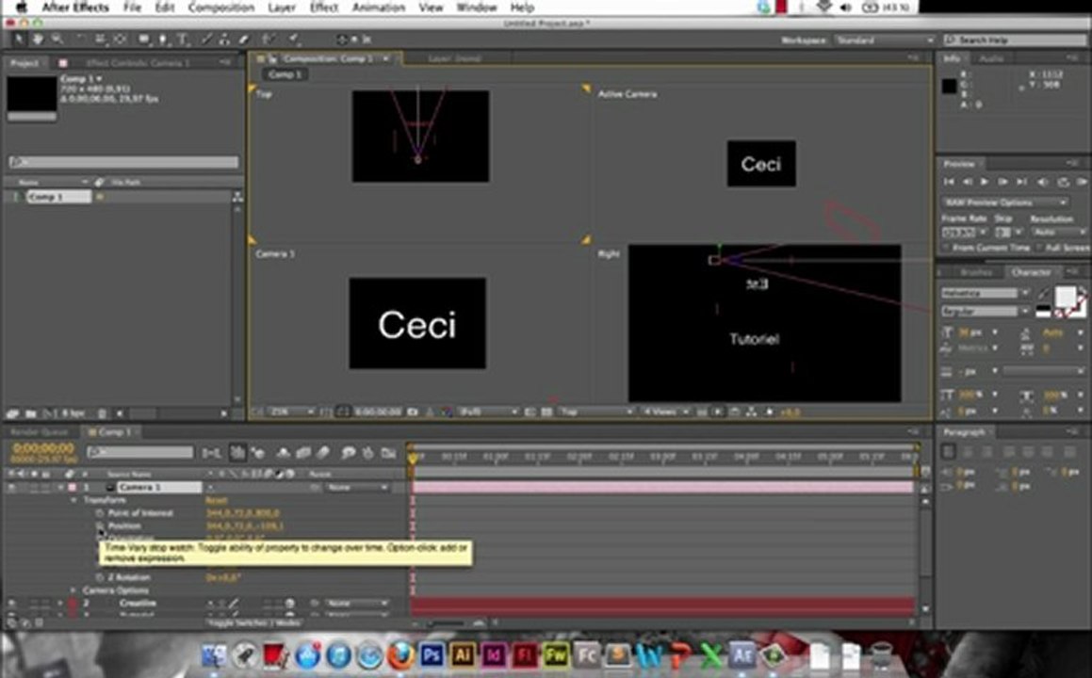Select the Rectangle mask tool
Image resolution: width=1092 pixels, height=678 pixels.
(x=144, y=40)
